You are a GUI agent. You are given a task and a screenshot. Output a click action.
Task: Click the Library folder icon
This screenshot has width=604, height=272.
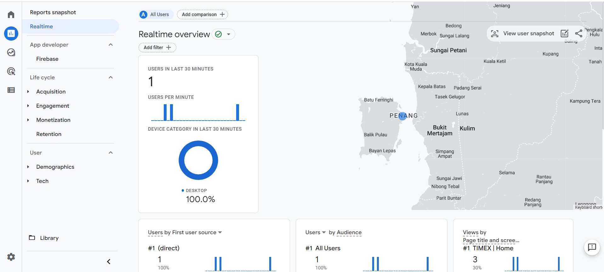[32, 238]
